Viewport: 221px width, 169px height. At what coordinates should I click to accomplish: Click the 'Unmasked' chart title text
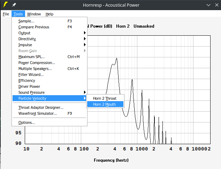(144, 26)
